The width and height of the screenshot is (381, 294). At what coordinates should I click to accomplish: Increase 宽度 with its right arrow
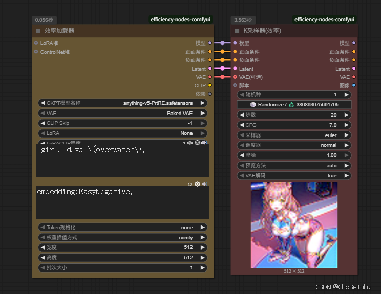(x=202, y=247)
